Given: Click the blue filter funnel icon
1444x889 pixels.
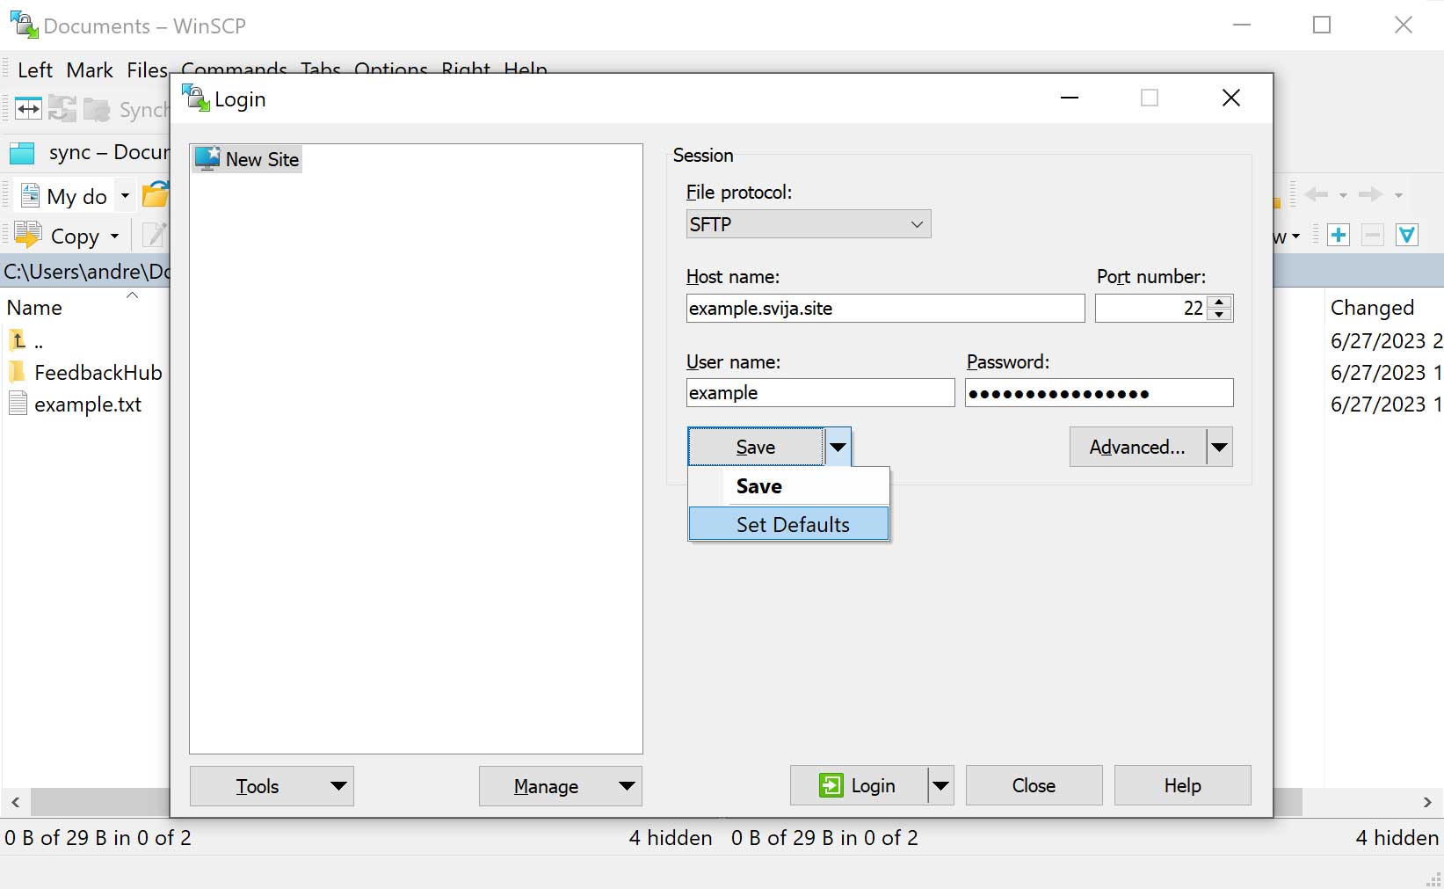Looking at the screenshot, I should point(1407,235).
